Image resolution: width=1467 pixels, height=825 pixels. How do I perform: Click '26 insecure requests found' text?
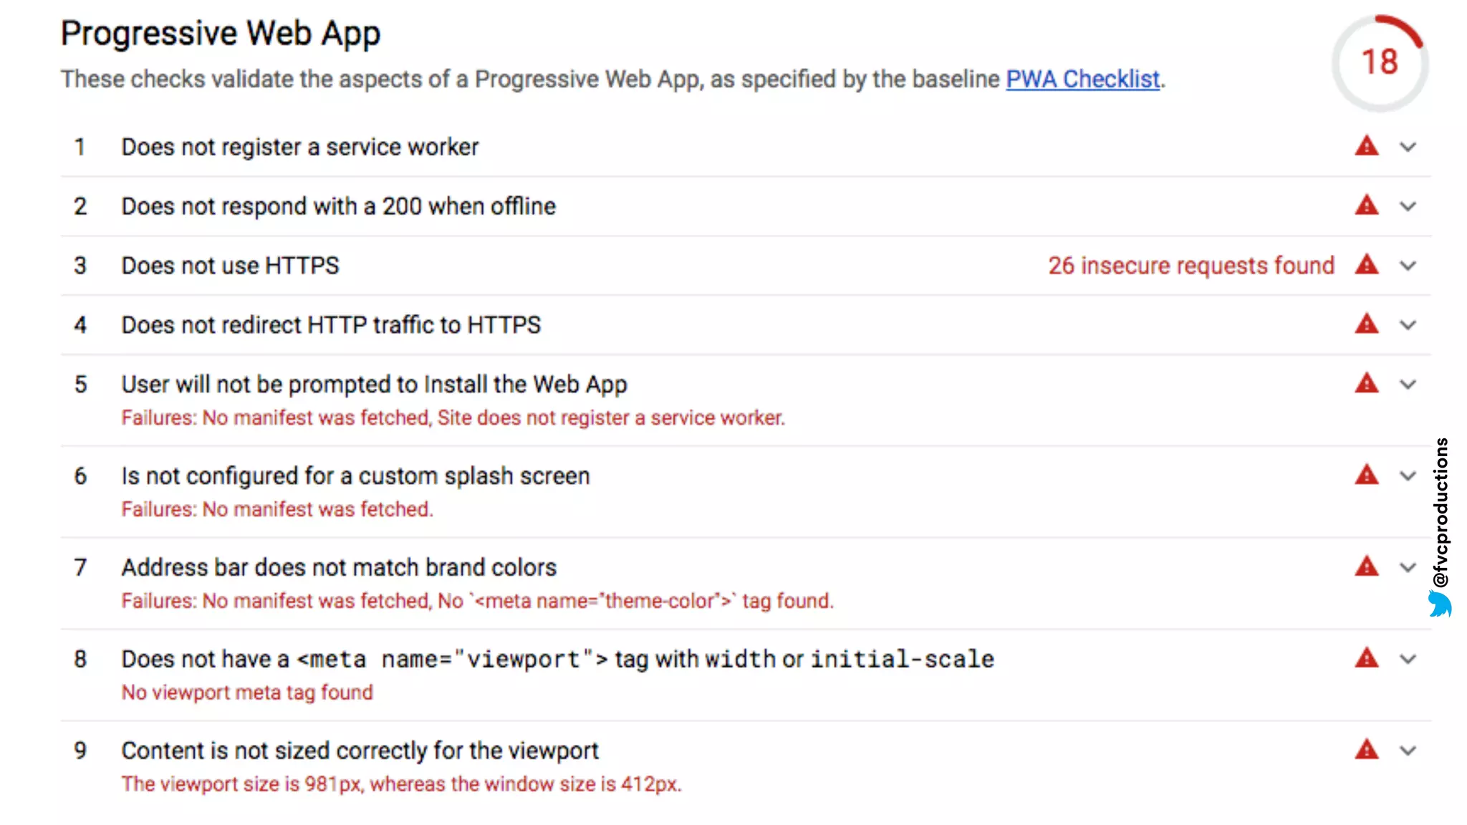[1191, 266]
